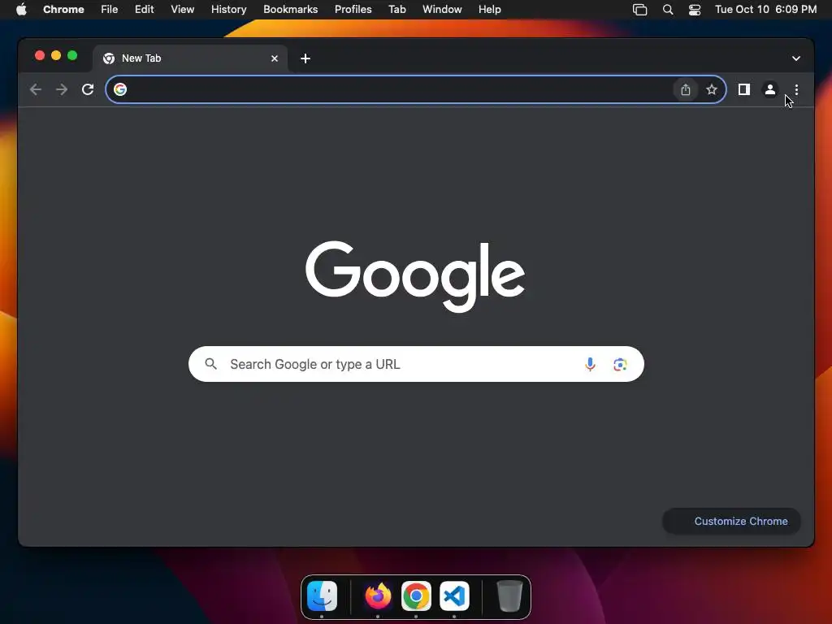
Task: Click the Chrome icon in the Dock
Action: click(416, 596)
